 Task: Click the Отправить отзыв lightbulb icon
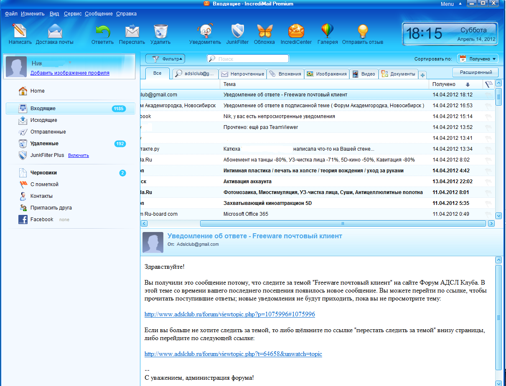click(363, 31)
